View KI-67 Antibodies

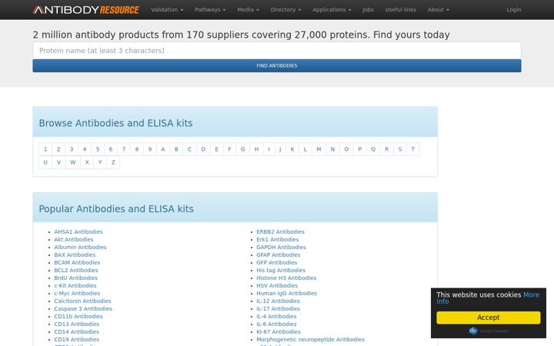[x=279, y=332]
